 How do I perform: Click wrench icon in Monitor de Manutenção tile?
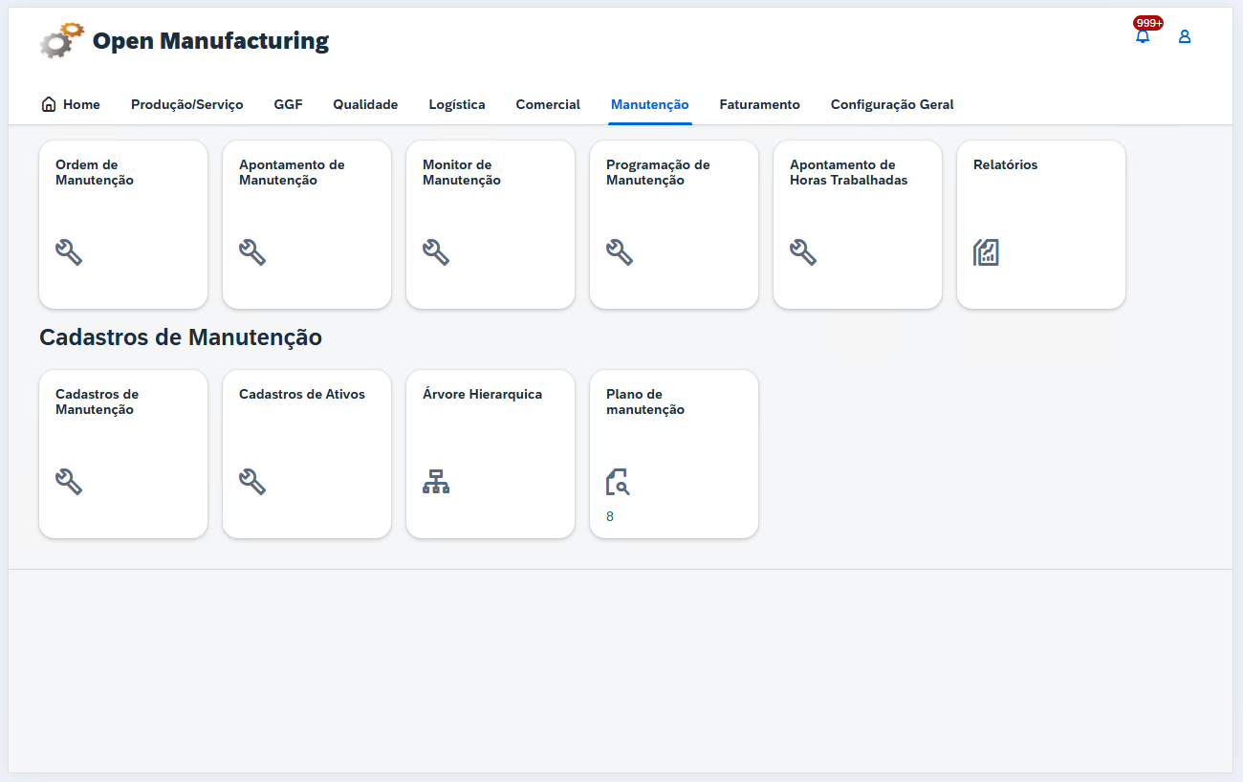click(x=436, y=252)
